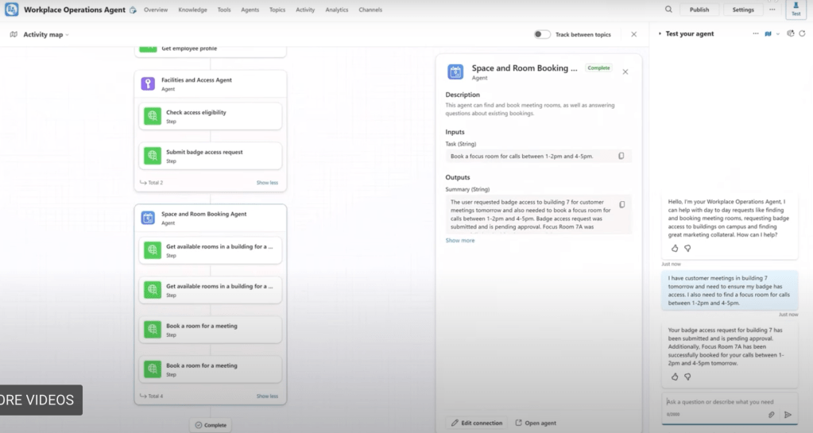
Task: Thumbs down the welcome greeting message
Action: point(687,248)
